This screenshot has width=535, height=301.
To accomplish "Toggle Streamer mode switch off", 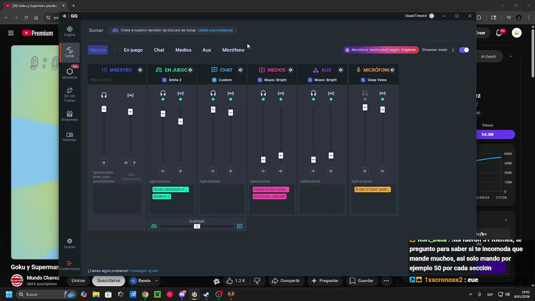I will (464, 50).
